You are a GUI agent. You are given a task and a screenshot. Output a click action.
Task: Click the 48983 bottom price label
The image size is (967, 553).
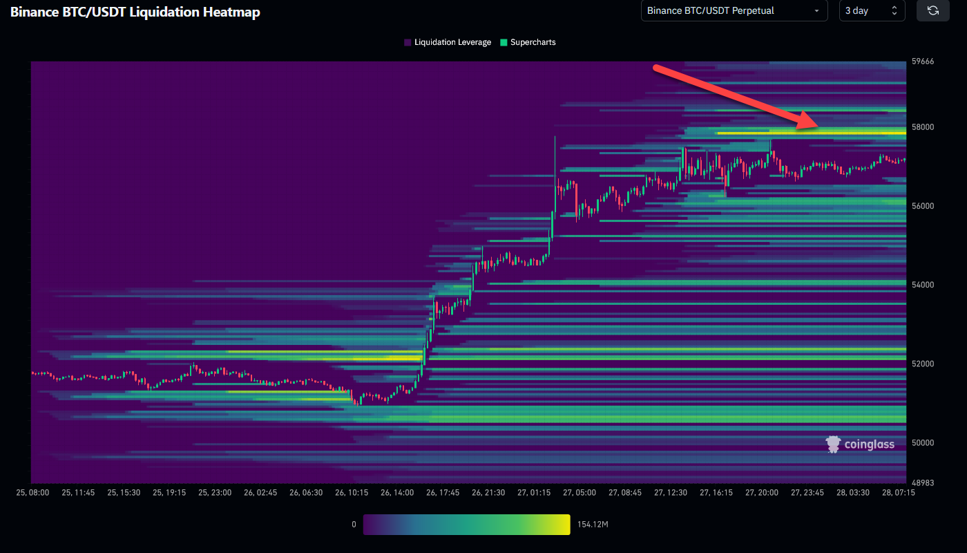pos(923,482)
